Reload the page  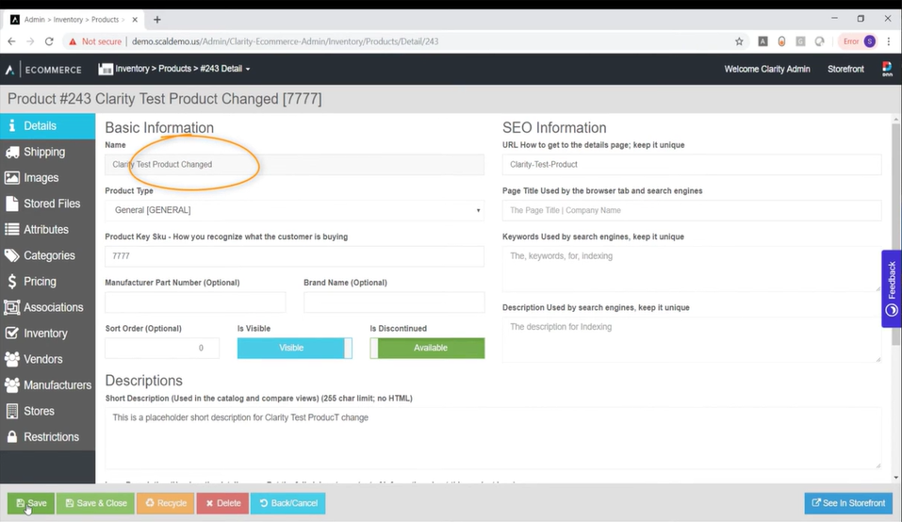[49, 41]
